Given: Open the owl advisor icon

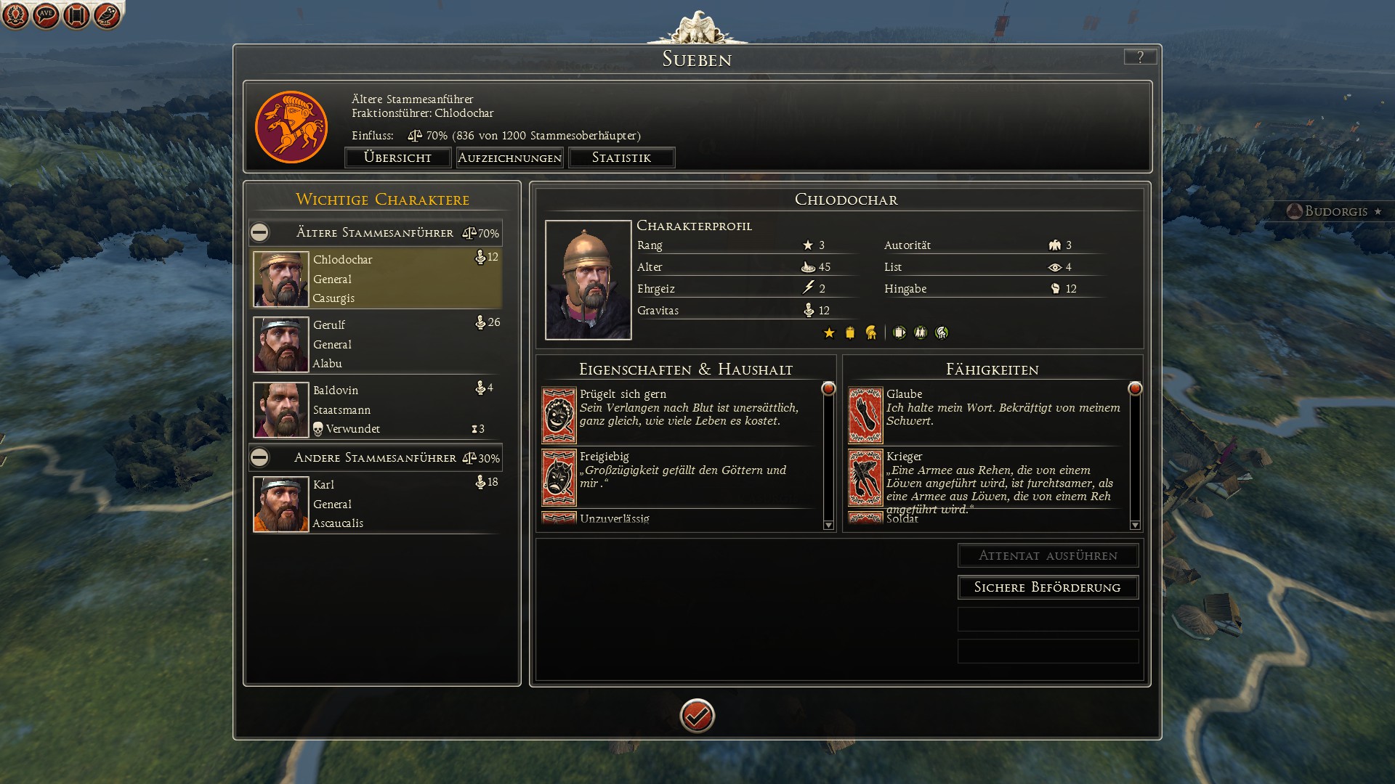Looking at the screenshot, I should point(107,15).
